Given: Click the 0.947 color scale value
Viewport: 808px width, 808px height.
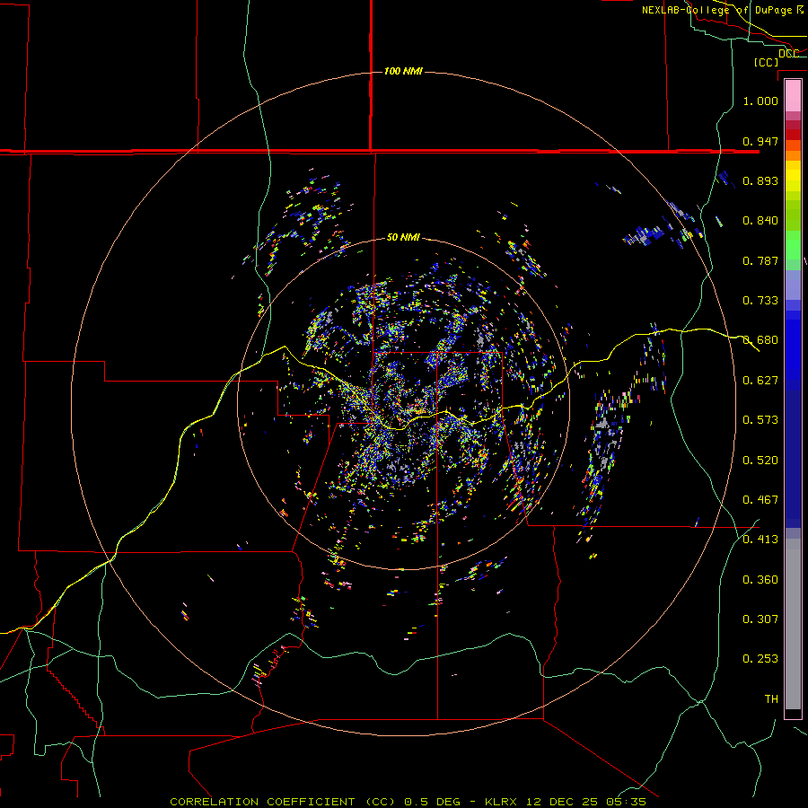Looking at the screenshot, I should (x=760, y=141).
